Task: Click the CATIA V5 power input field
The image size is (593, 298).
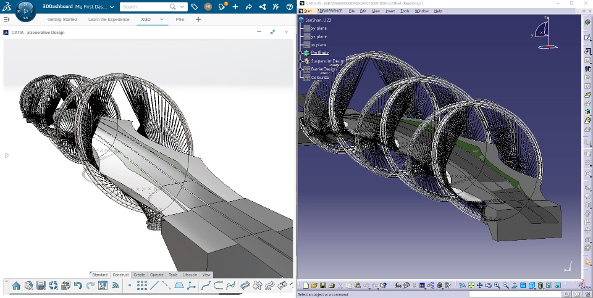Action: click(515, 294)
